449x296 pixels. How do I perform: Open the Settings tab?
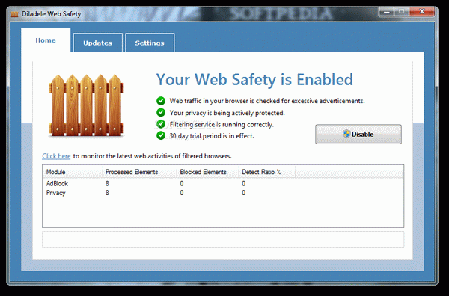pos(150,43)
